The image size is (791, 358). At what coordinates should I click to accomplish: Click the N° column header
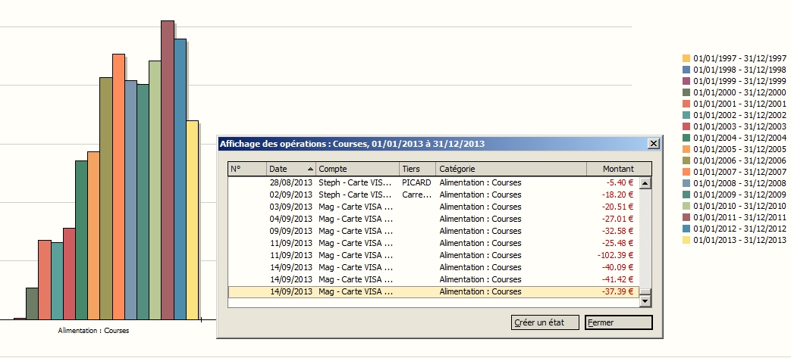tap(247, 169)
